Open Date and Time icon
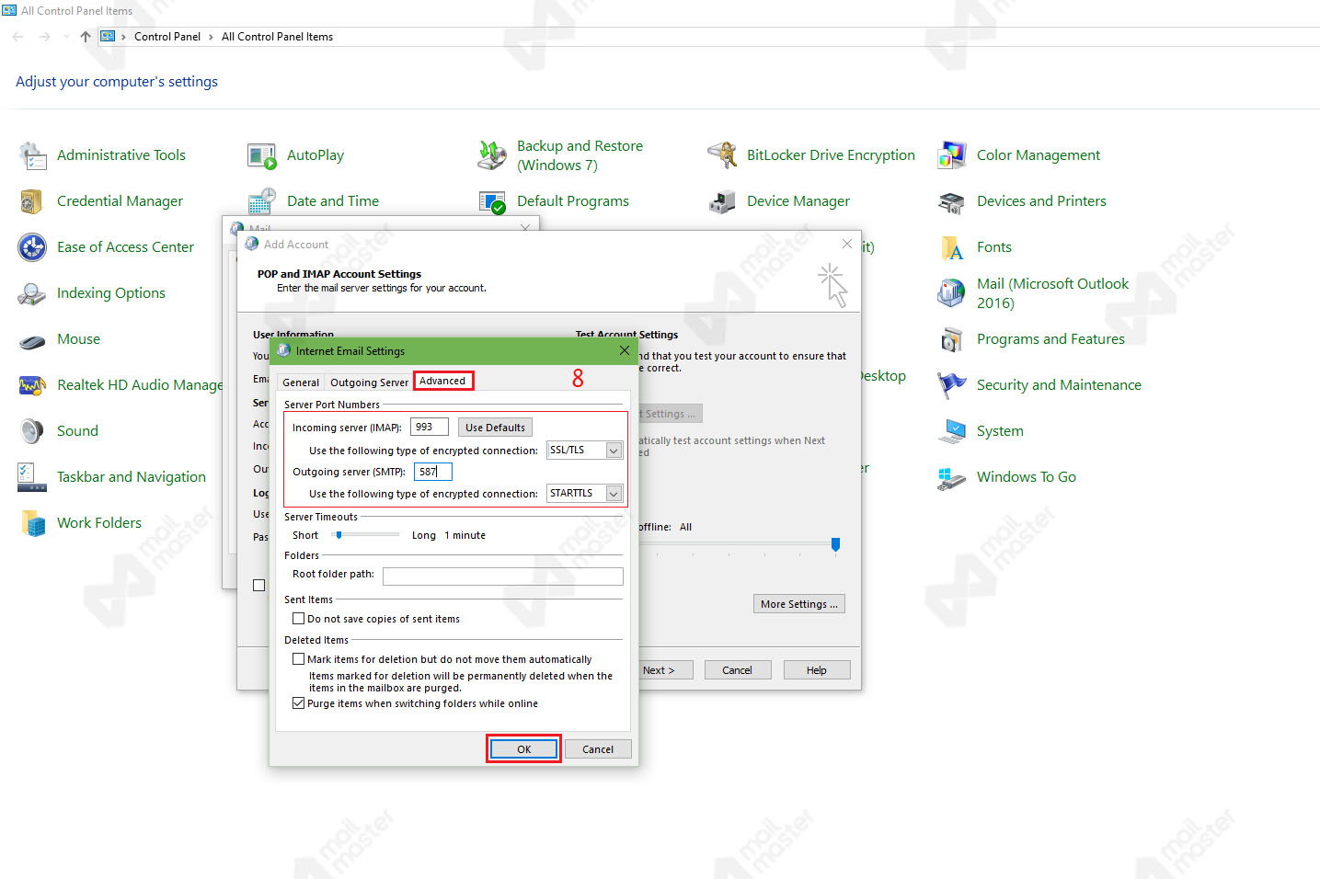The width and height of the screenshot is (1320, 879). [262, 201]
